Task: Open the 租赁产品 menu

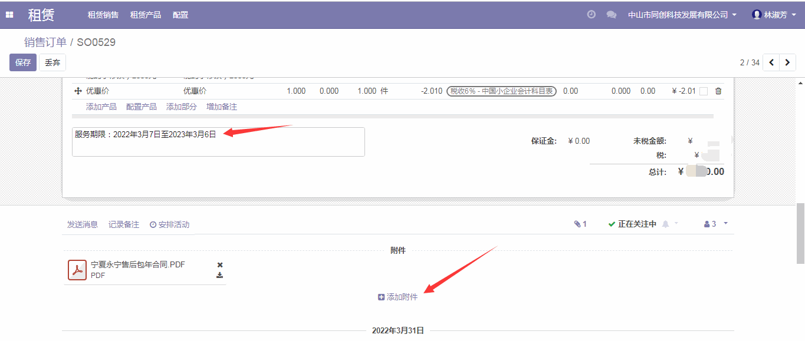Action: coord(146,15)
